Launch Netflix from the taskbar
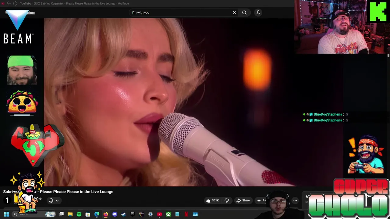Screen dimensions: 390x219 [186, 214]
